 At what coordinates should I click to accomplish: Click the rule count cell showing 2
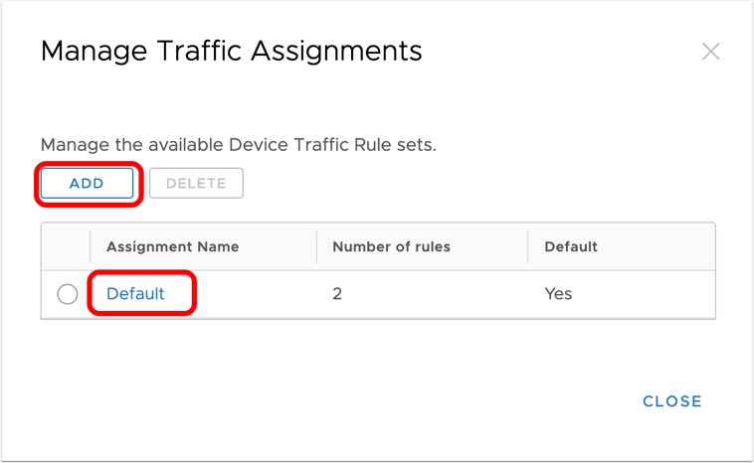337,294
